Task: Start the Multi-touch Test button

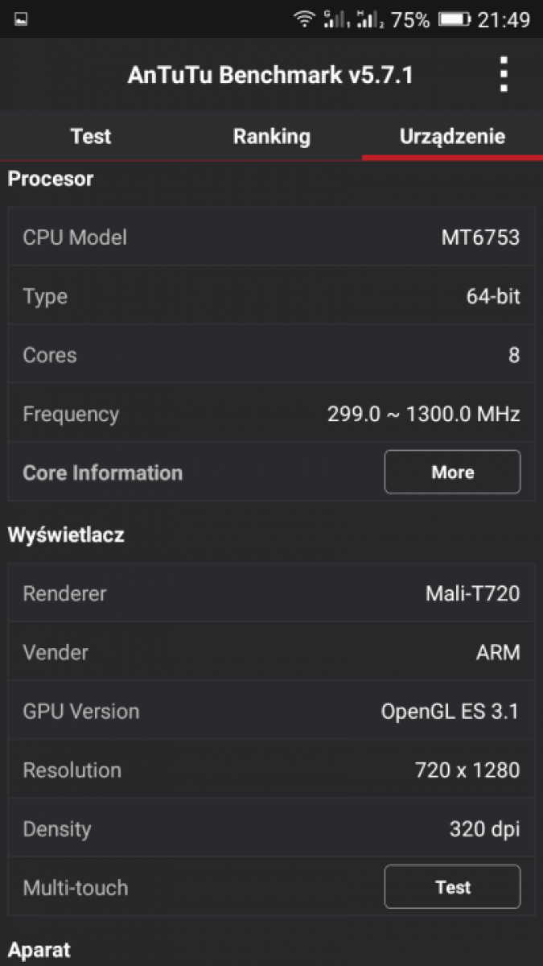Action: tap(452, 887)
